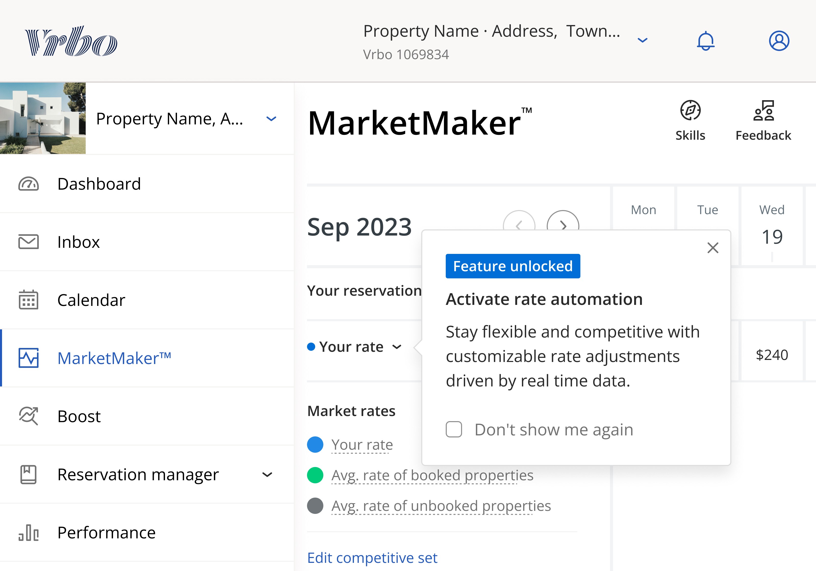Viewport: 816px width, 571px height.
Task: Click the Inbox envelope icon
Action: coord(28,242)
